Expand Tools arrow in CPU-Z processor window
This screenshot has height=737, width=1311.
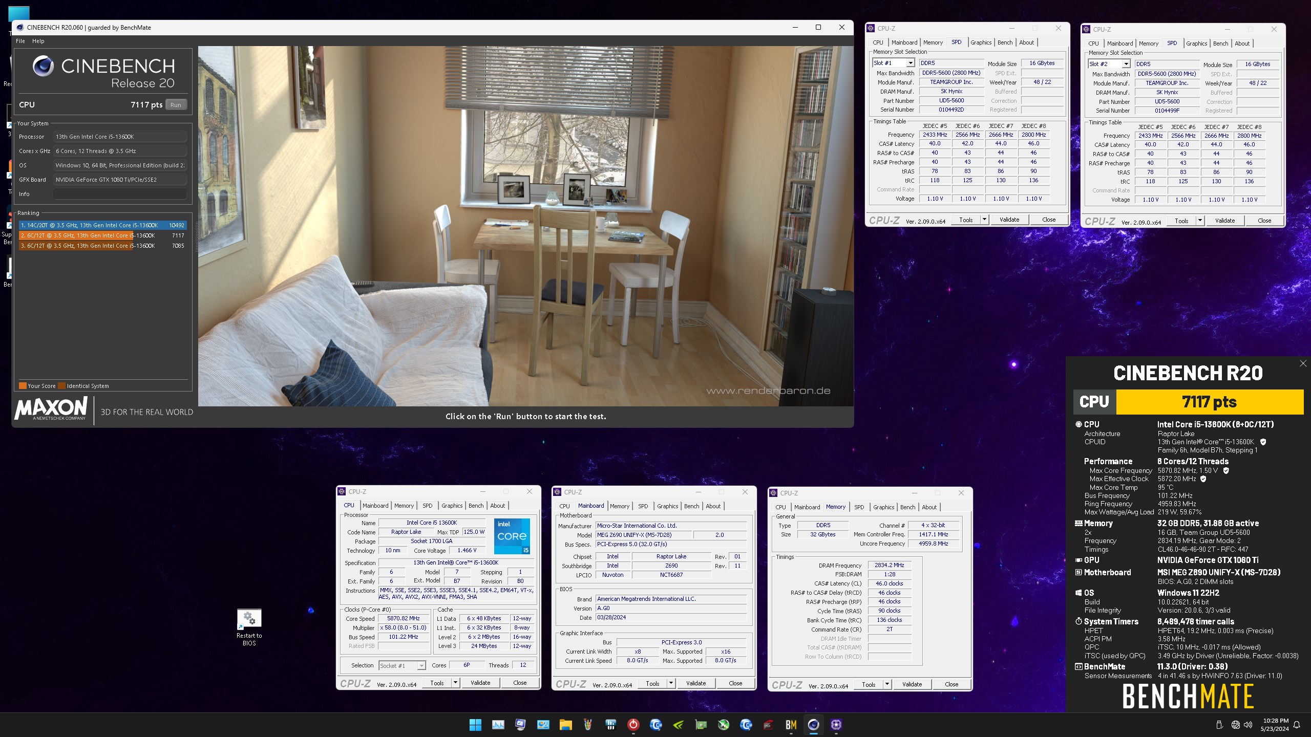455,683
